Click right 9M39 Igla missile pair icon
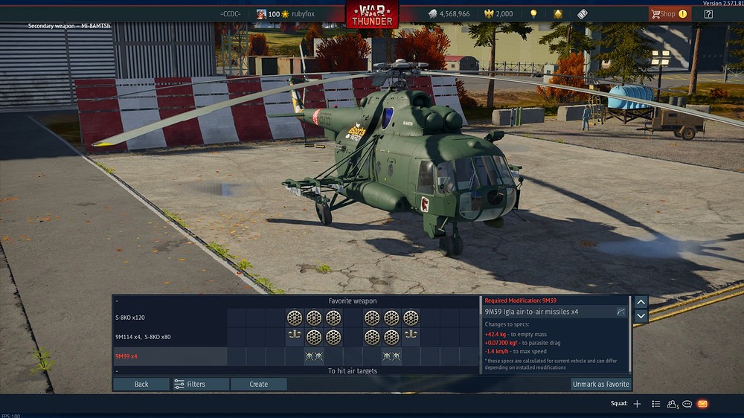 pos(391,356)
